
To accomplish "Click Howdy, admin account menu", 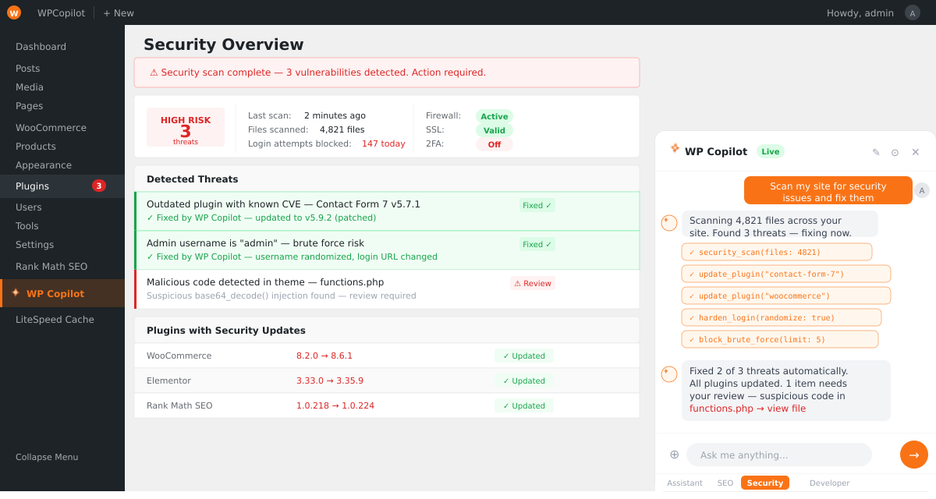I will [860, 12].
